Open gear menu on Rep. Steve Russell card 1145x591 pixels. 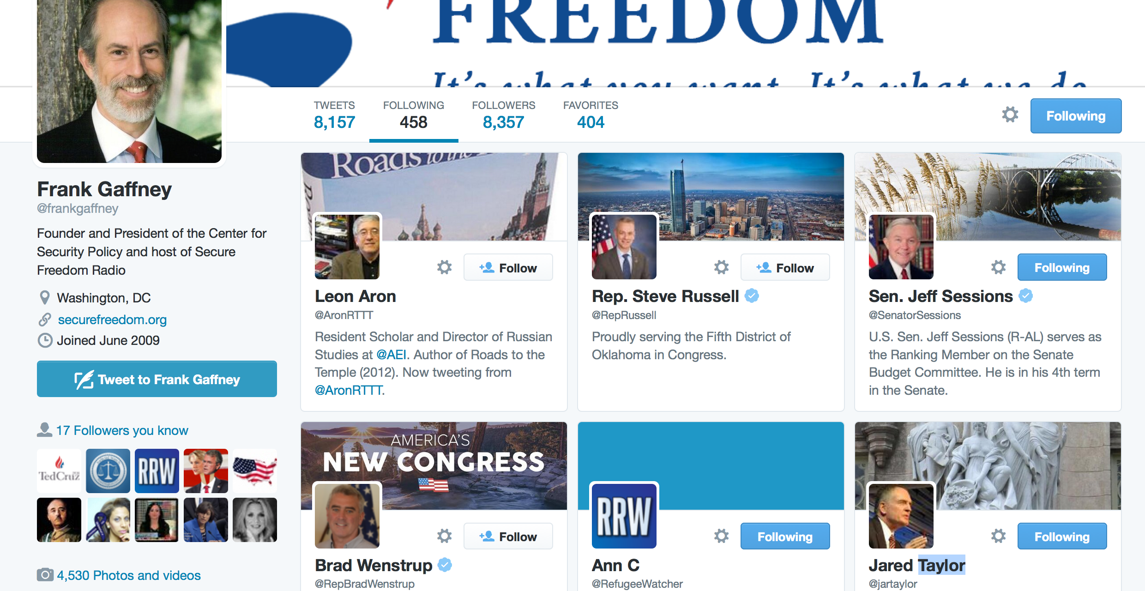[721, 267]
